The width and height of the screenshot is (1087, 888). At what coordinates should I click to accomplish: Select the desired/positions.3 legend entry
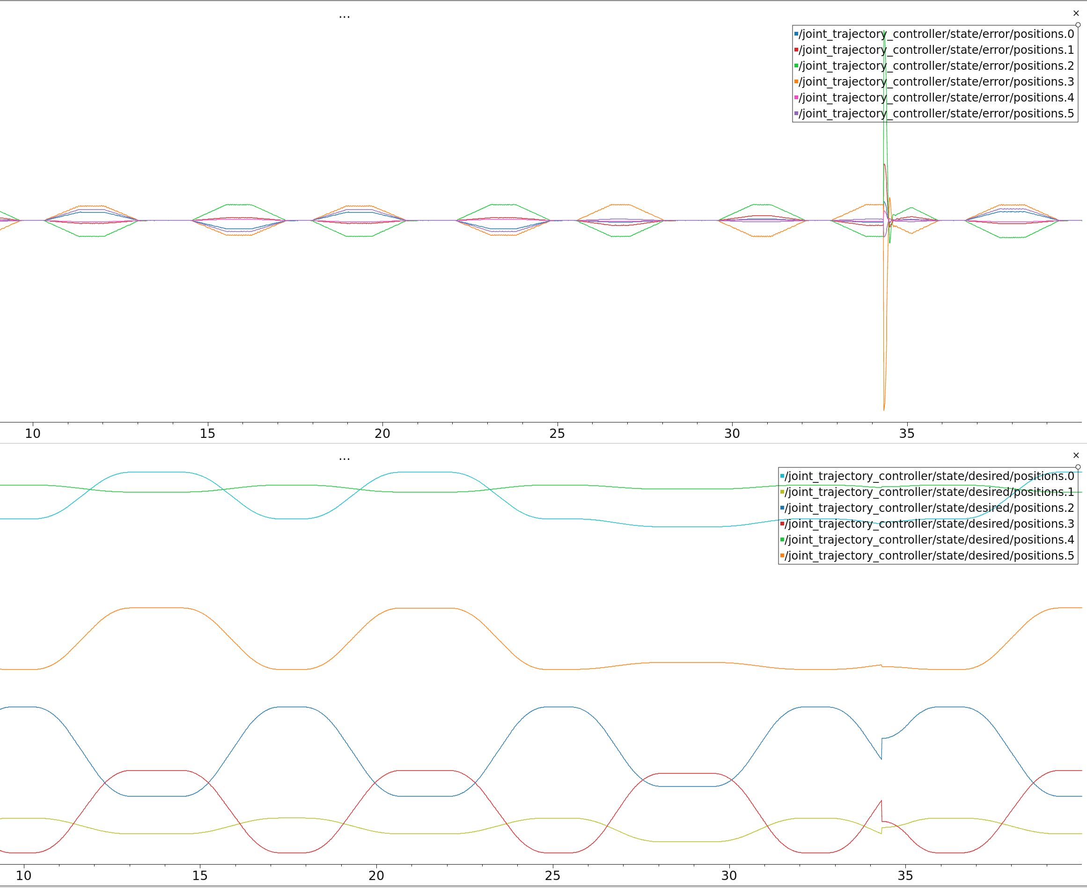[929, 524]
